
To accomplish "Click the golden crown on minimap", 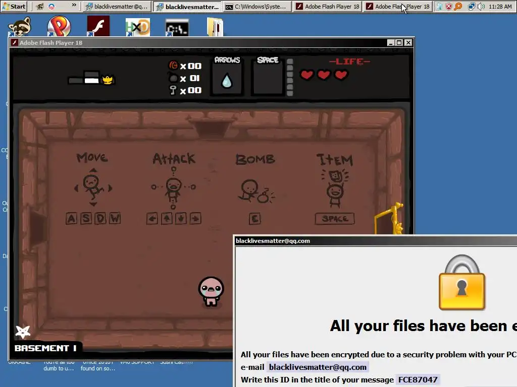I will point(108,80).
